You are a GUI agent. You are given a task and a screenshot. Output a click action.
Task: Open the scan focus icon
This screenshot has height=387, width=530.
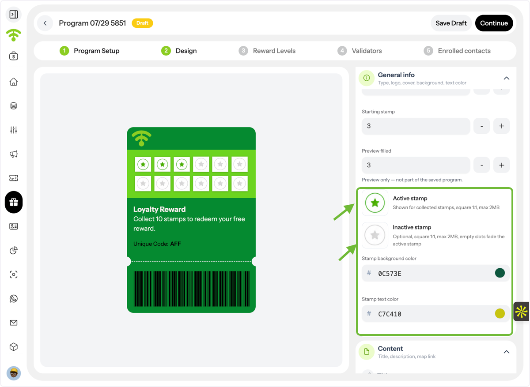[14, 274]
